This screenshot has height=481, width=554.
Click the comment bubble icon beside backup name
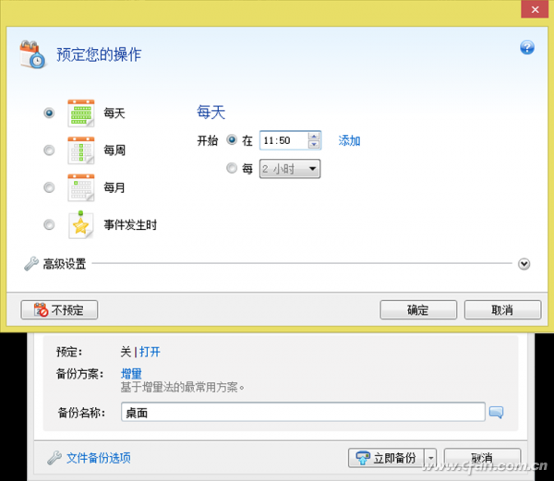[x=496, y=412]
